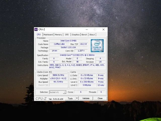161x121 pixels.
Task: Click the Threads count value field
Action: (x=101, y=92)
